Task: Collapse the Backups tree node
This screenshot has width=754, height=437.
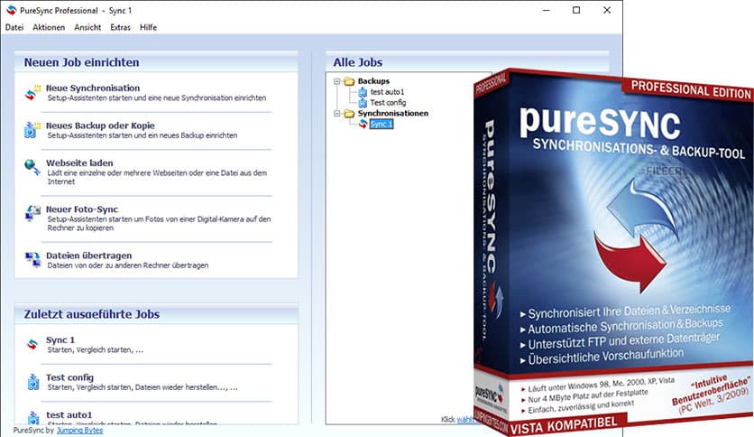Action: [337, 81]
